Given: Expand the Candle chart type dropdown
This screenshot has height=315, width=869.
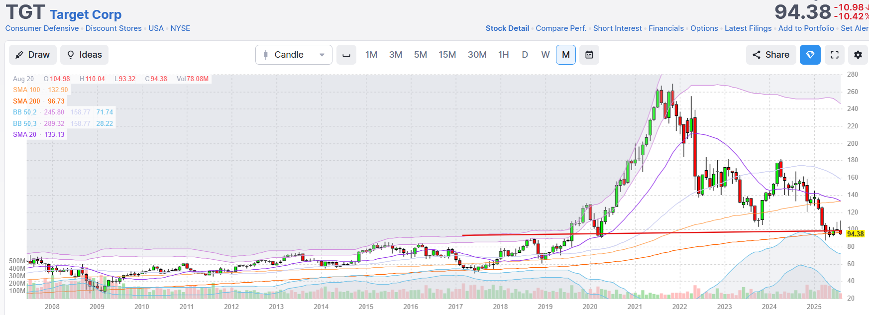Looking at the screenshot, I should (x=294, y=55).
